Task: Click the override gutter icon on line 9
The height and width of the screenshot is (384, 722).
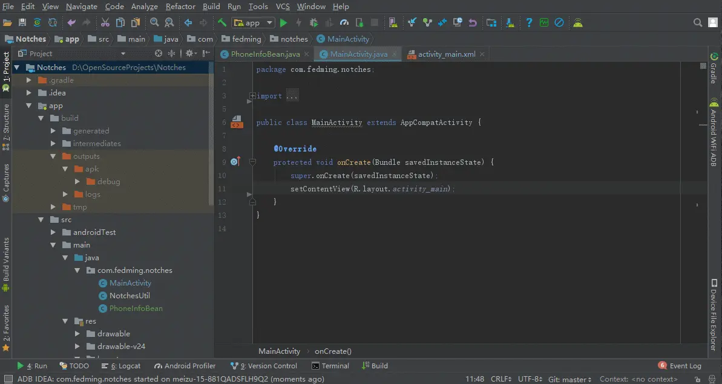Action: click(236, 162)
